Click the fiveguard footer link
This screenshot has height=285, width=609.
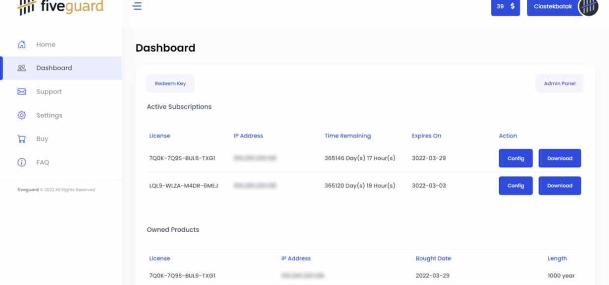coord(28,190)
